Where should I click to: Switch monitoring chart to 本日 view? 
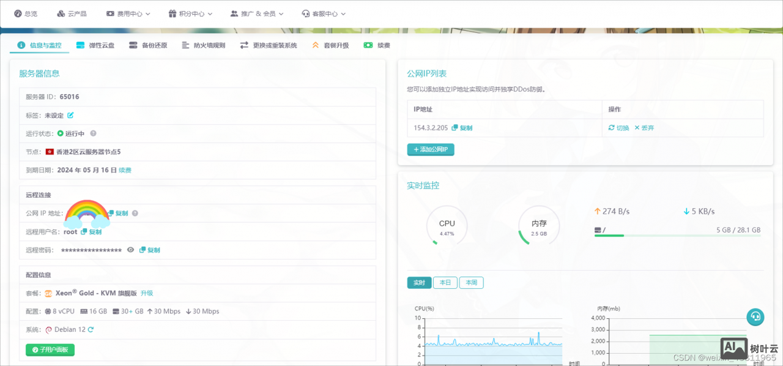click(445, 283)
